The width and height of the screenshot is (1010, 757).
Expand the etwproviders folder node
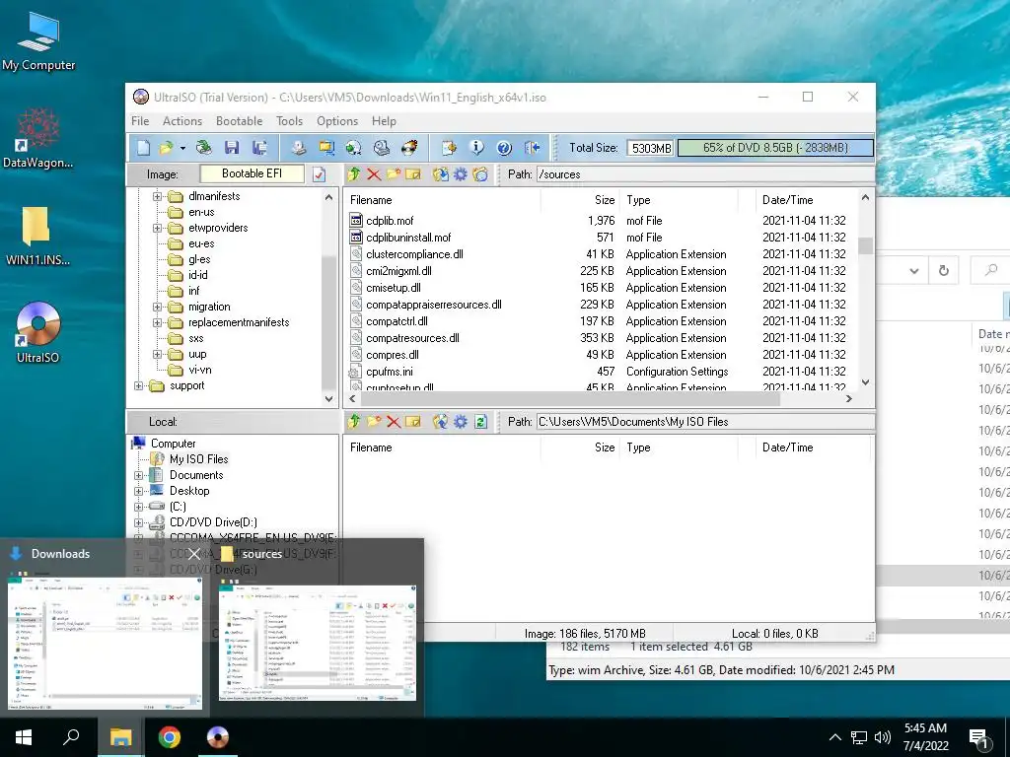pos(157,228)
